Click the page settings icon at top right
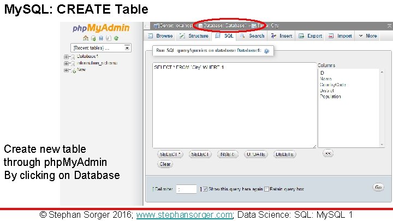This screenshot has height=221, width=393. pyautogui.click(x=390, y=26)
